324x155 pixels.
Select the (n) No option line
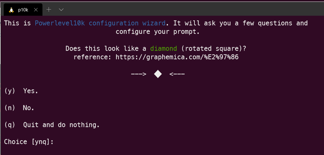(x=19, y=108)
